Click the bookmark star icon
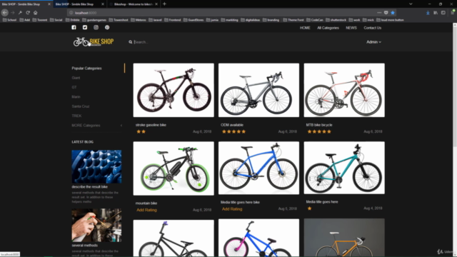This screenshot has width=457, height=257. 393,13
